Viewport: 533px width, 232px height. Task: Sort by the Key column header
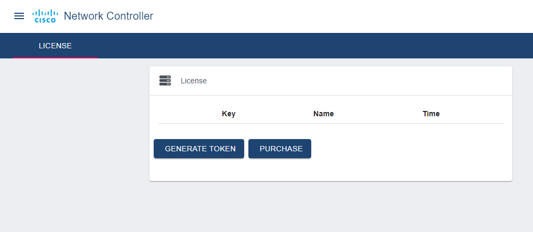click(x=229, y=114)
